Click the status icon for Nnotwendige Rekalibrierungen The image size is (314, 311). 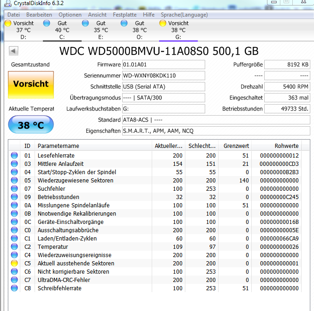14,213
